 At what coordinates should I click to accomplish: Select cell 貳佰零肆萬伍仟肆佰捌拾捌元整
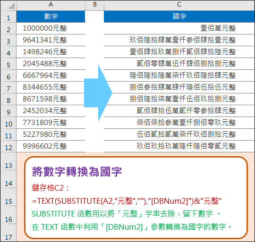point(179,64)
